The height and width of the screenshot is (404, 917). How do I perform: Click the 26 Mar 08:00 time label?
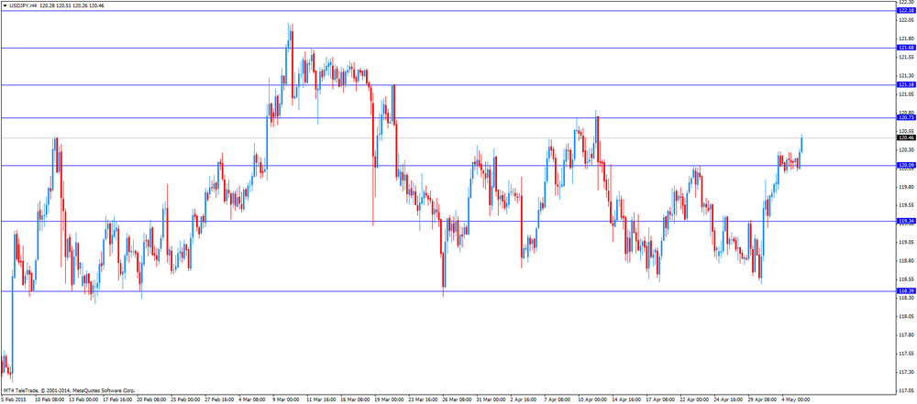click(x=457, y=400)
